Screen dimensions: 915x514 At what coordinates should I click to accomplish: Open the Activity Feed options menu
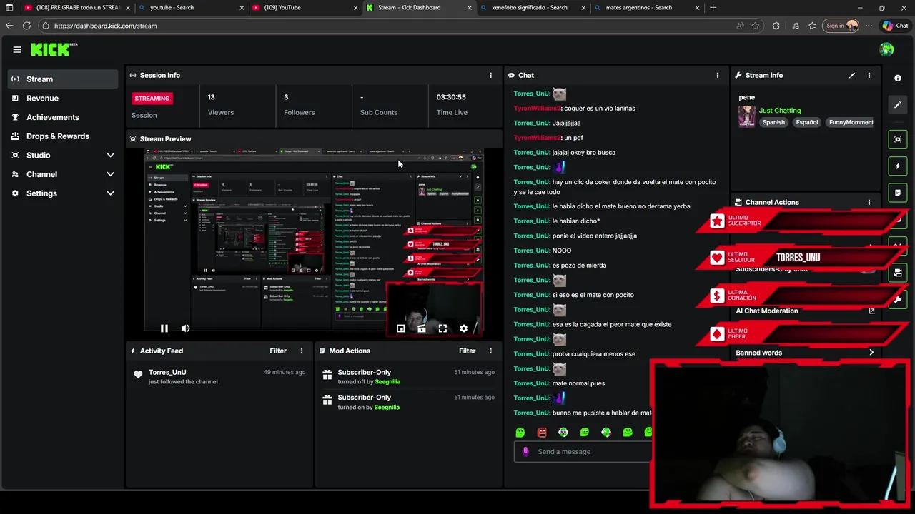click(x=302, y=351)
